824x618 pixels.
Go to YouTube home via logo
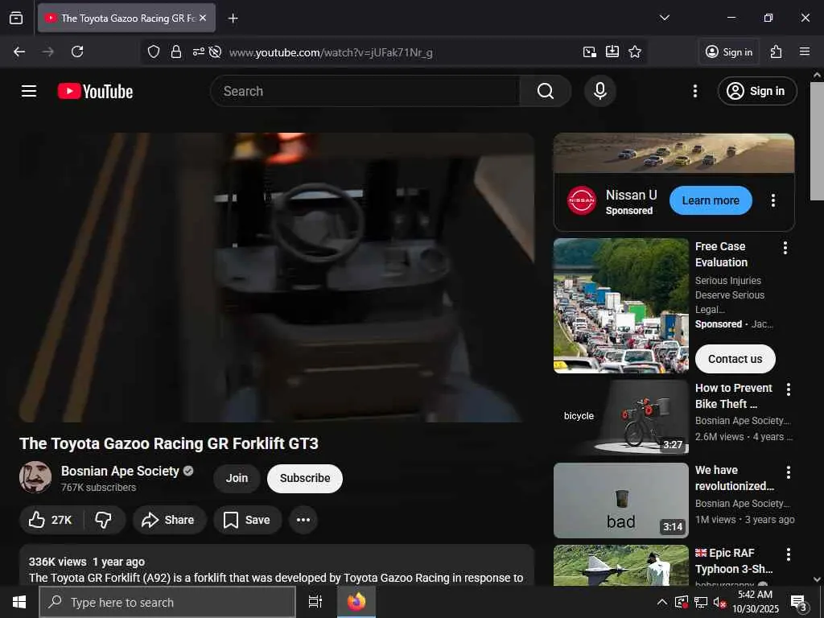coord(95,92)
